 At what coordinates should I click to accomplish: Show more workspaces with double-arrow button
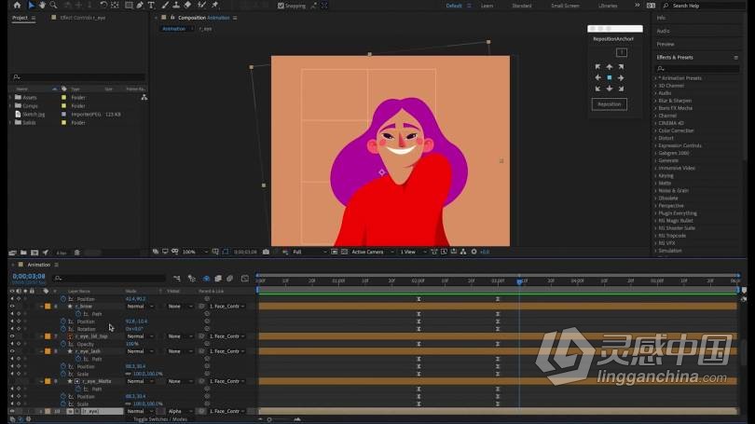pos(637,6)
